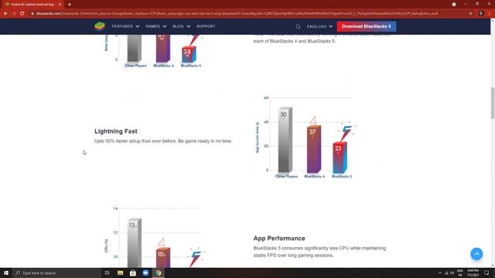Click the 3.8 value on RAM chart bar

187,52
